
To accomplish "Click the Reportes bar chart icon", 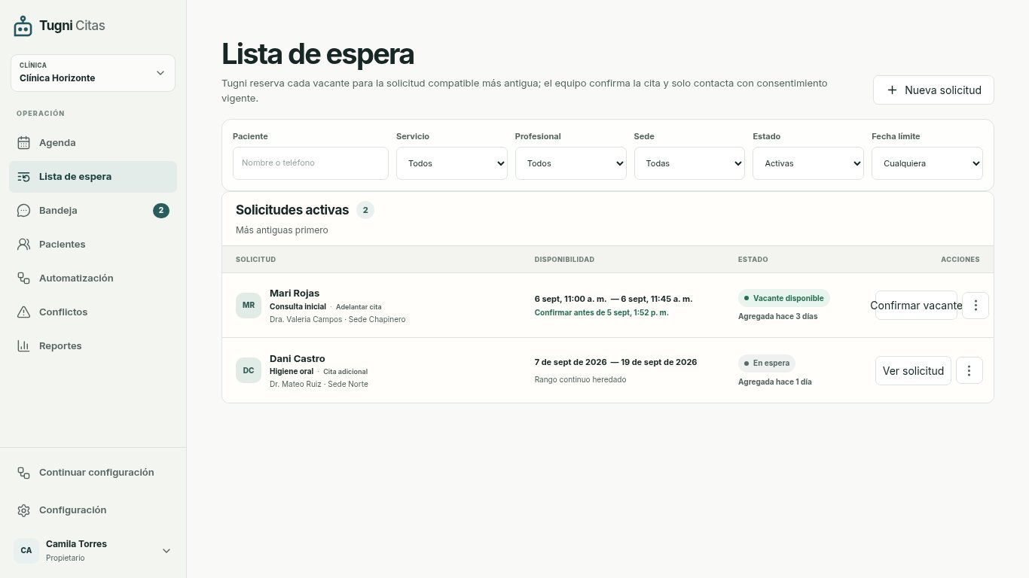I will 23,346.
